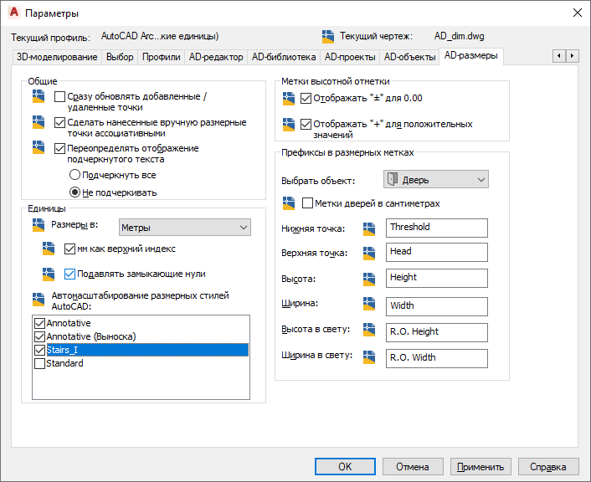Click the door icon in object dropdown
591x482 pixels.
coord(393,179)
